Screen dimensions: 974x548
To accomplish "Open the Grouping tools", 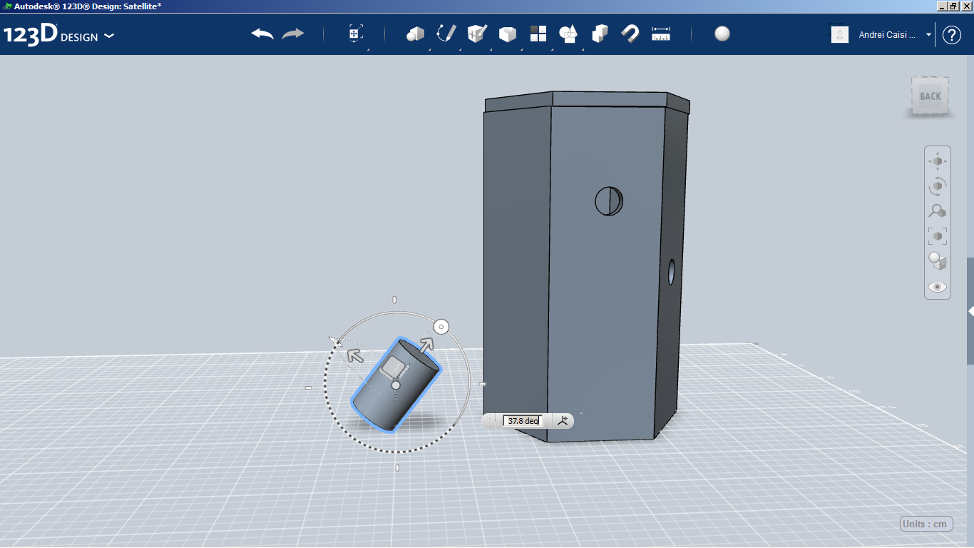I will point(569,34).
